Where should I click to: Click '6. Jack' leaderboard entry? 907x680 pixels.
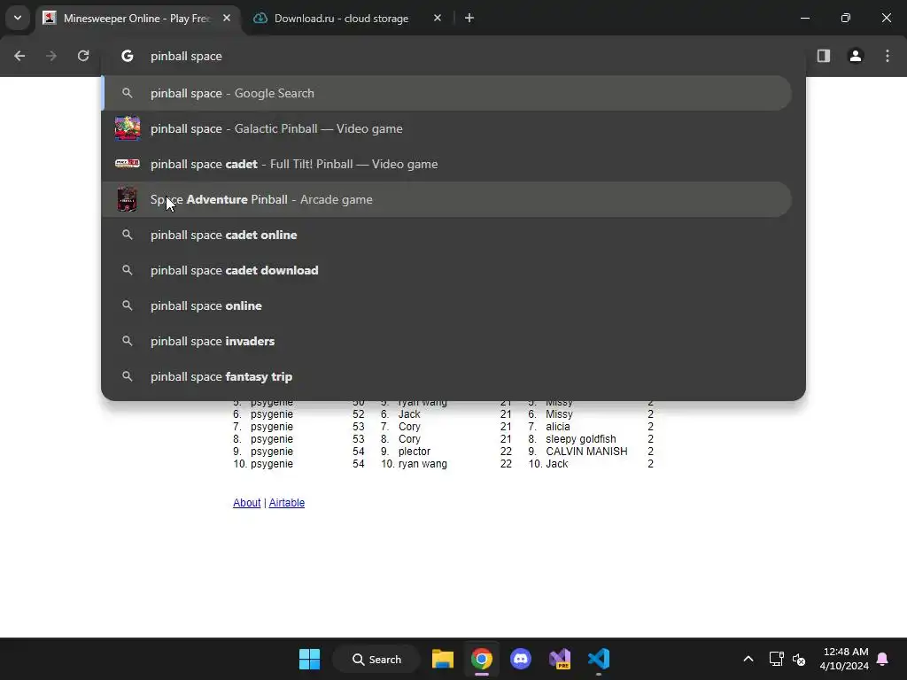pos(400,414)
